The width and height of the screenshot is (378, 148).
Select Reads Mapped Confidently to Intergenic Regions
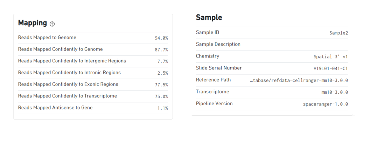72,61
